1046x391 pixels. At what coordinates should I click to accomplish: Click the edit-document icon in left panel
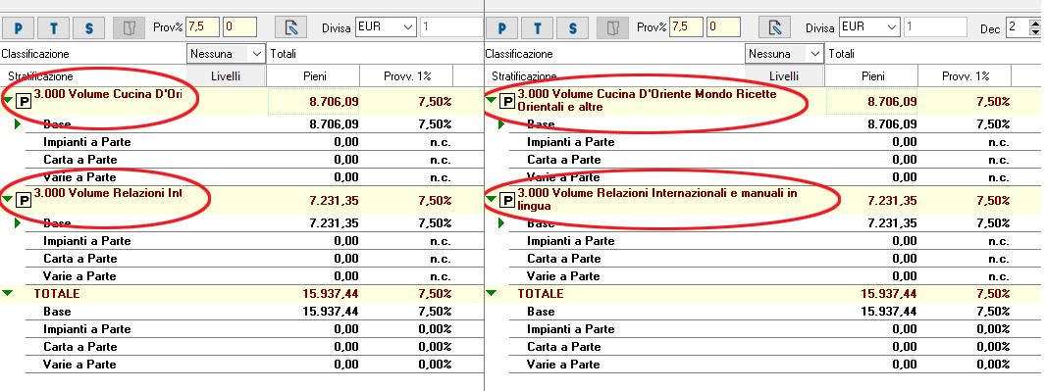[290, 28]
